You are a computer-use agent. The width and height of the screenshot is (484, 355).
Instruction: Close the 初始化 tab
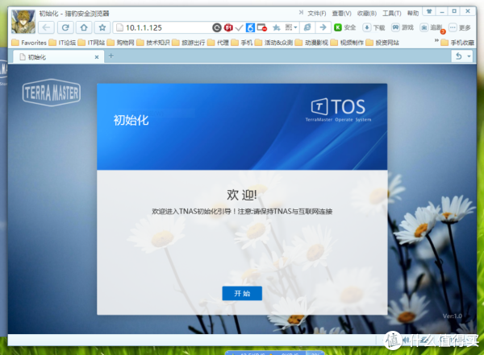coord(97,57)
